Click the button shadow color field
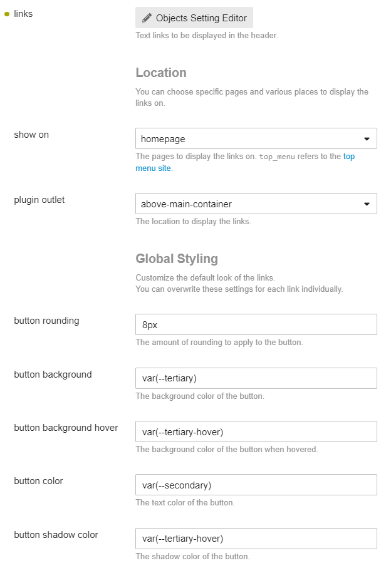The width and height of the screenshot is (386, 568). [256, 539]
